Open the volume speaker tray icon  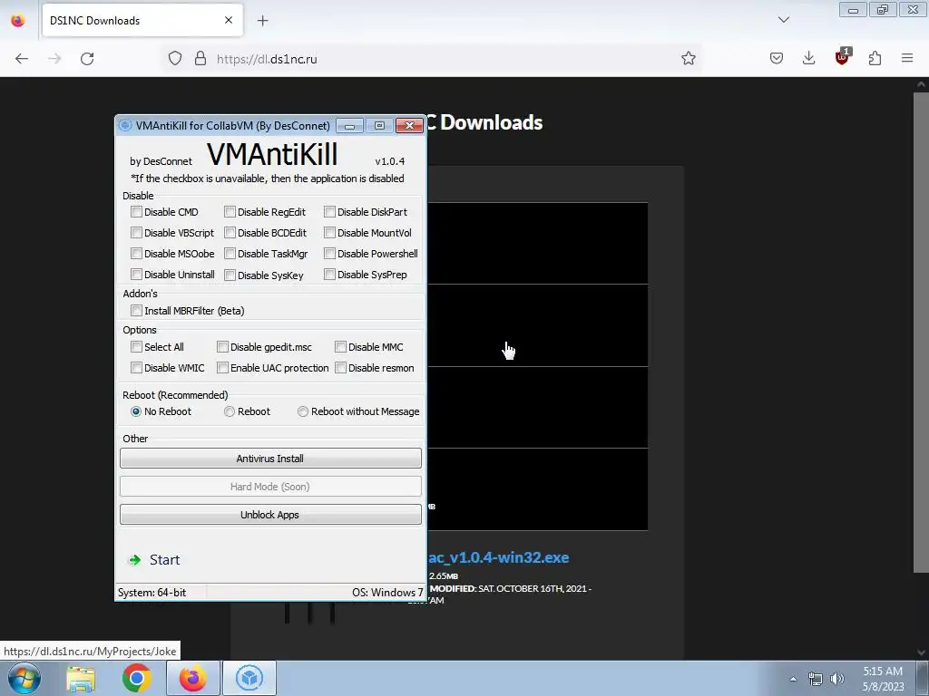click(x=836, y=679)
